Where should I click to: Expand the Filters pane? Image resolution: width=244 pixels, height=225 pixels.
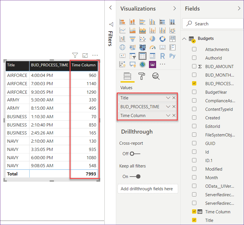pos(111,8)
